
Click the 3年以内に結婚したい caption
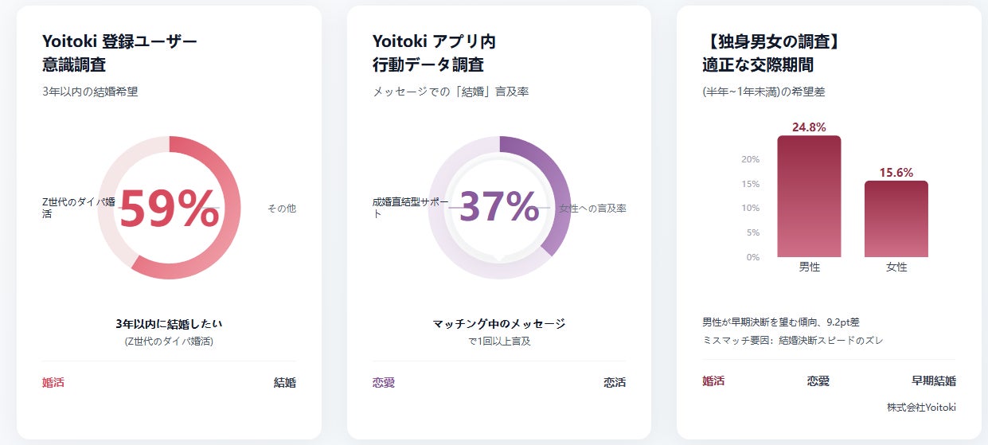pos(169,324)
